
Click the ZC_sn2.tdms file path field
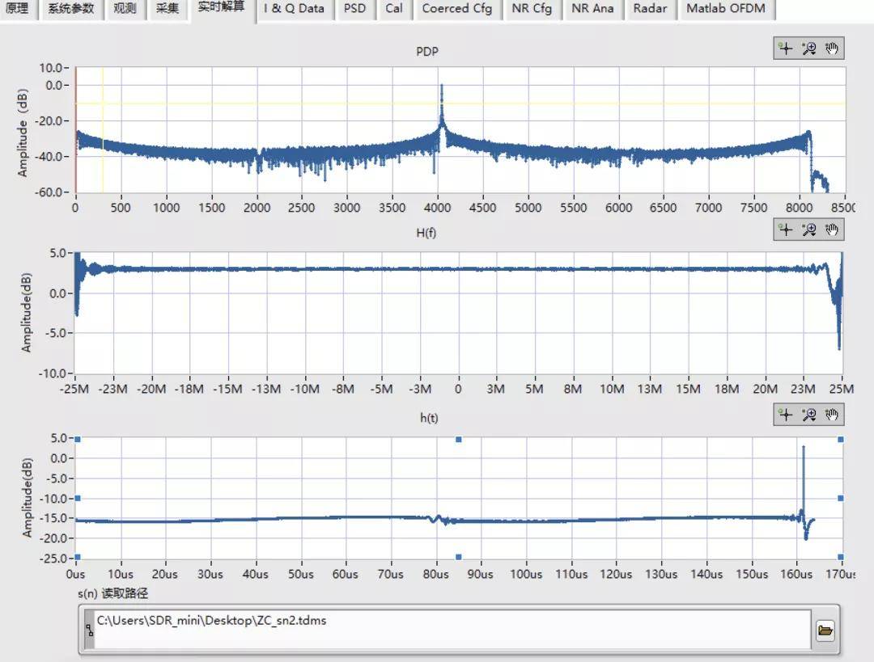point(452,630)
